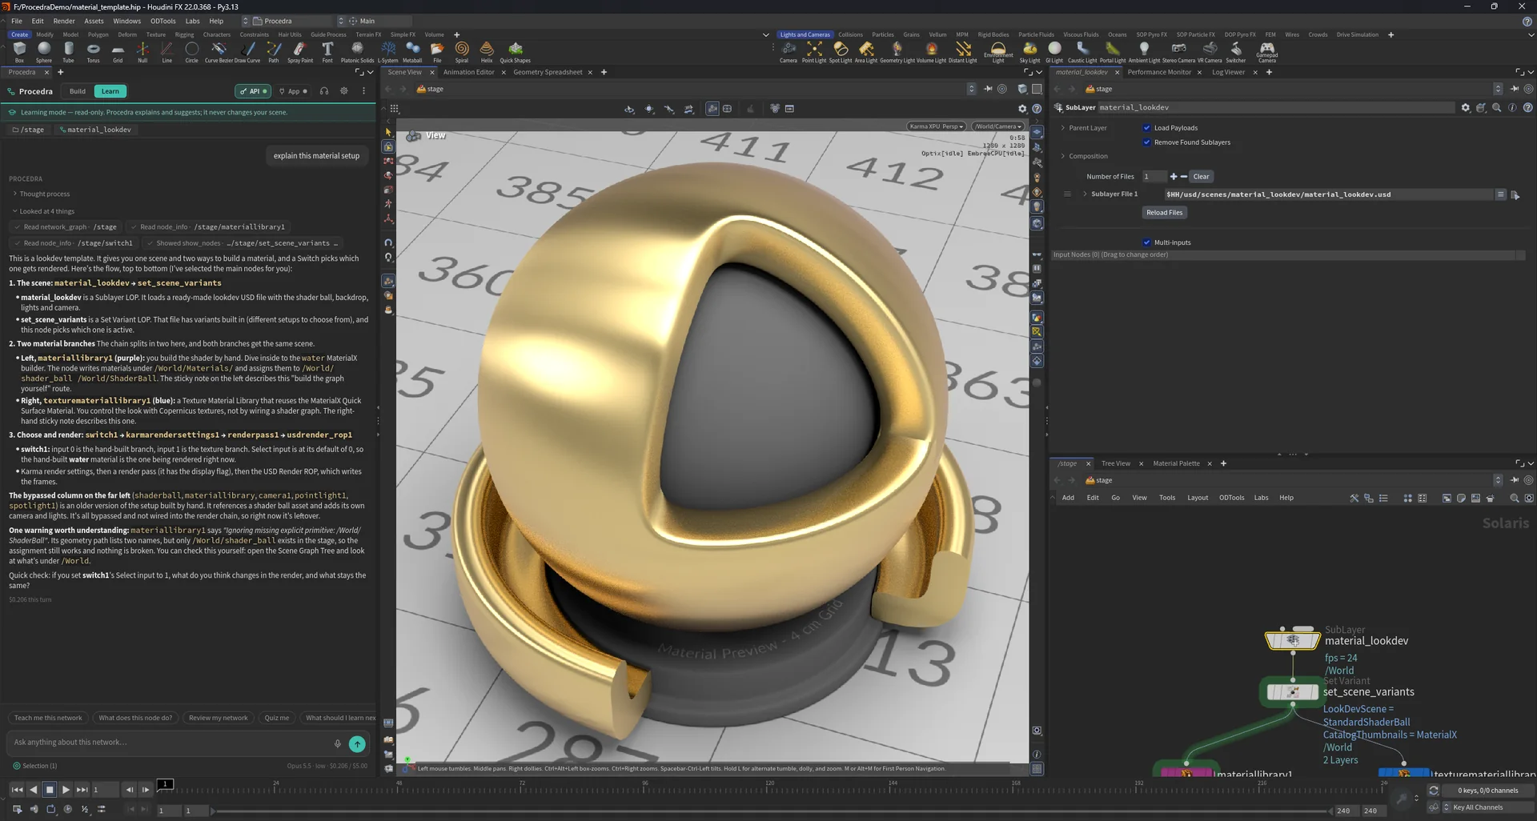
Task: Toggle Load Payloads checkbox
Action: pyautogui.click(x=1146, y=128)
